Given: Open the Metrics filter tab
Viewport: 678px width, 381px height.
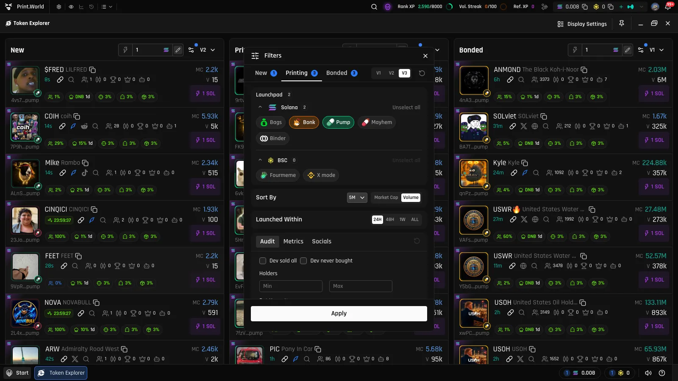Looking at the screenshot, I should pos(293,241).
